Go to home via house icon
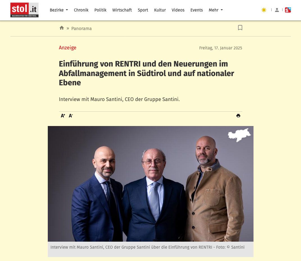Image resolution: width=301 pixels, height=261 pixels. (62, 28)
